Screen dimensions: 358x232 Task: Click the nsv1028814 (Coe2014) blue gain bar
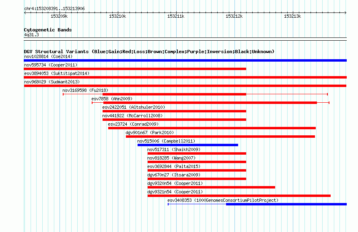point(185,60)
